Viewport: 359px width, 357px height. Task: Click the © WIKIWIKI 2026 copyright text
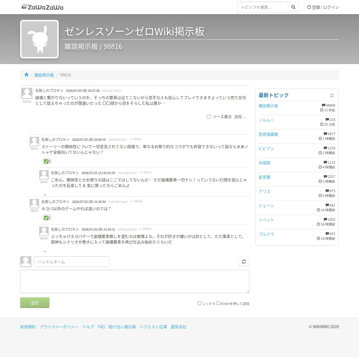pos(324,327)
